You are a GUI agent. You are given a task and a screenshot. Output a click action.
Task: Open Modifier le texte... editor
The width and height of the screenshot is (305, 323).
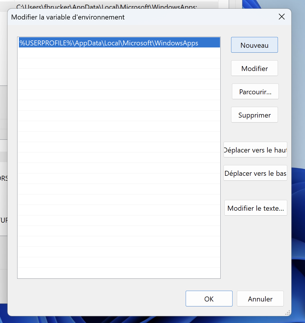pos(256,208)
